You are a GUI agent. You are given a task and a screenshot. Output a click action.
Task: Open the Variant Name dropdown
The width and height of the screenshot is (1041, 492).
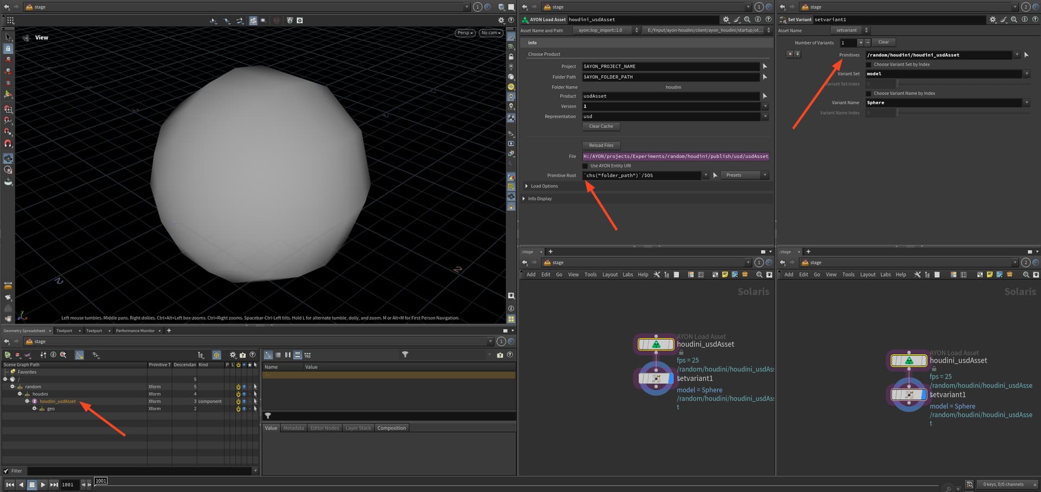pos(1026,102)
